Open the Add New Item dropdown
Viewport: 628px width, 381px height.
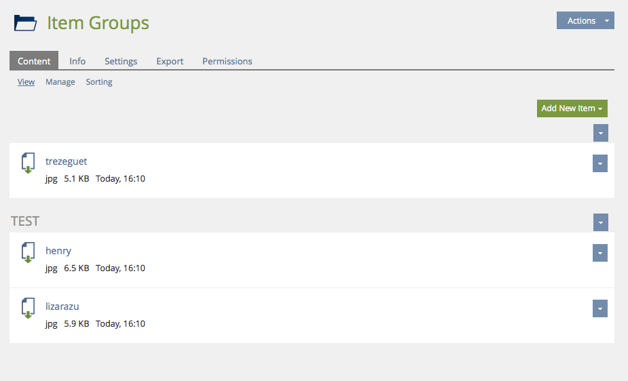(572, 108)
